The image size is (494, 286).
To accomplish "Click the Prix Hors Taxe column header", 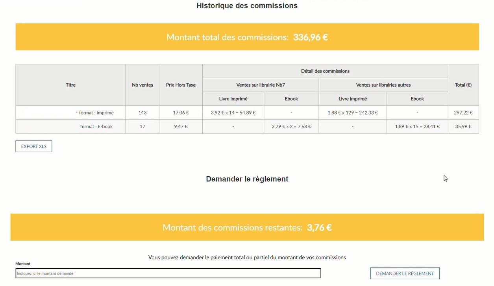I will point(181,85).
